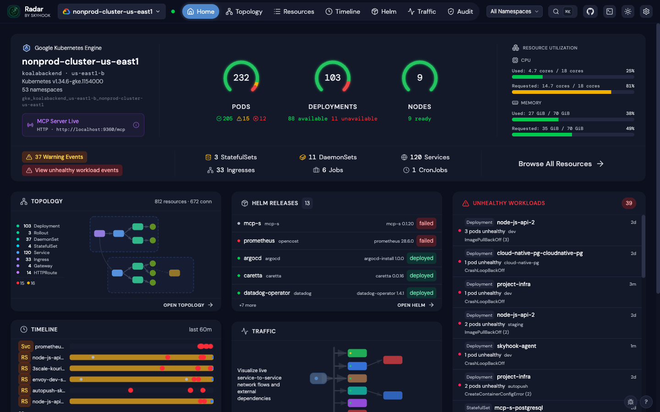This screenshot has height=412, width=660.
Task: Open the MCP Server Live card
Action: tap(83, 125)
